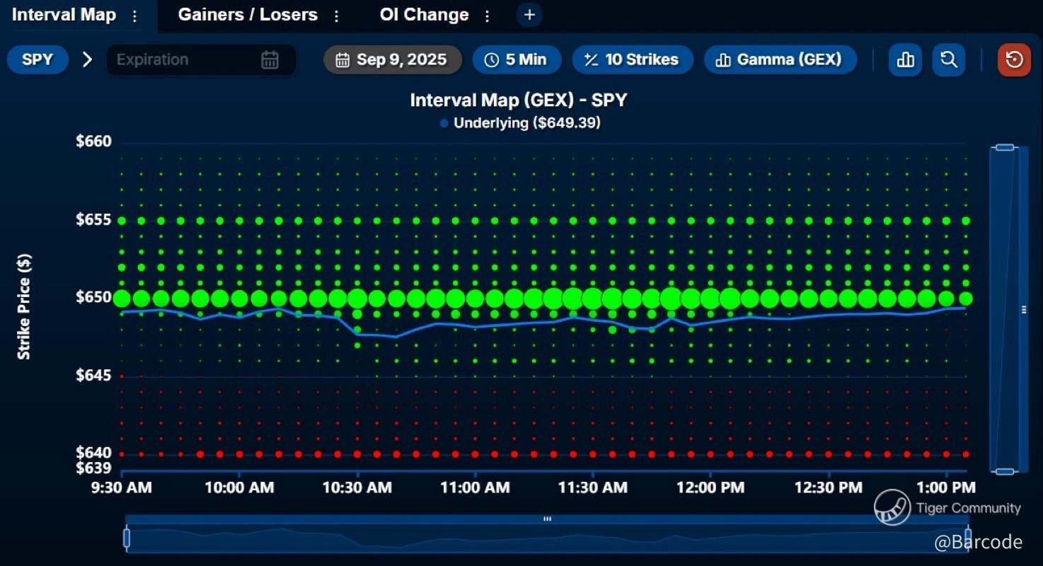Switch to the Interval Map tab

tap(64, 15)
